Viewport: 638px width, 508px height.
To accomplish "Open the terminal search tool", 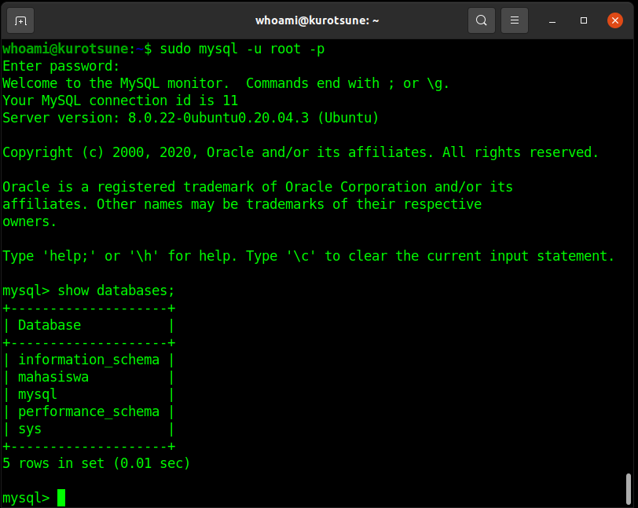I will click(x=482, y=20).
